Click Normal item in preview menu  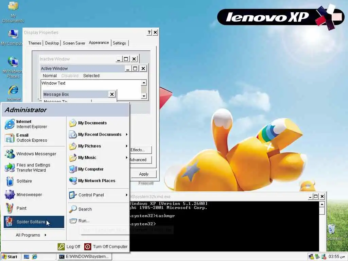(x=50, y=76)
